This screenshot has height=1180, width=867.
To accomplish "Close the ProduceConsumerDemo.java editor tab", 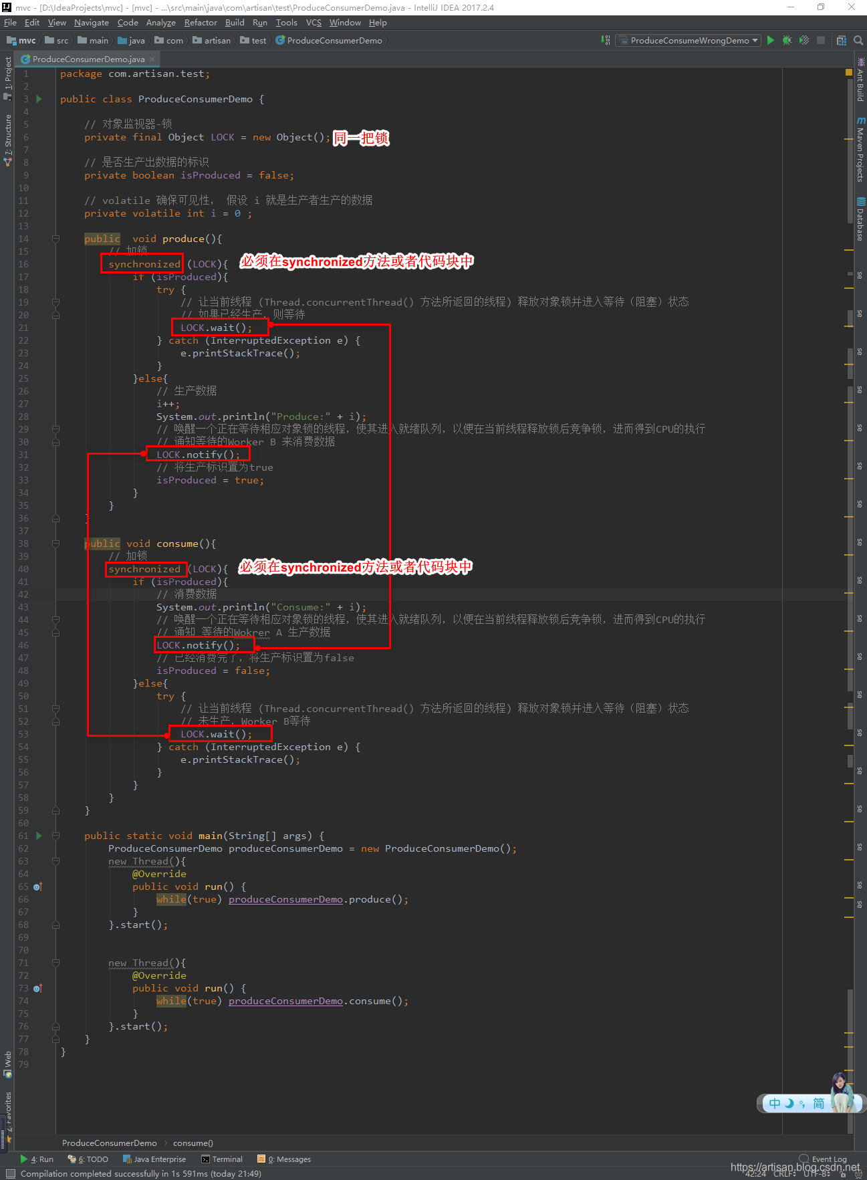I will [x=152, y=60].
